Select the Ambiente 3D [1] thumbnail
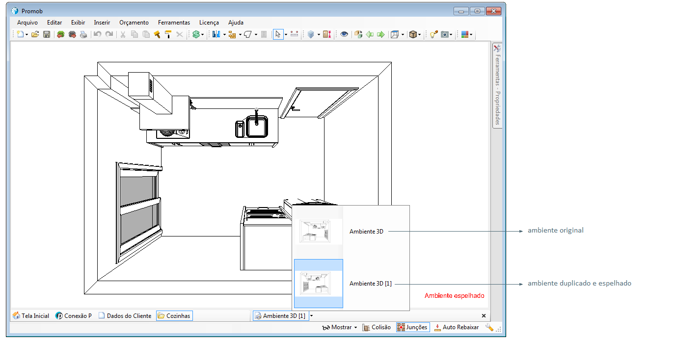Screen dimensions: 677x340 318,284
